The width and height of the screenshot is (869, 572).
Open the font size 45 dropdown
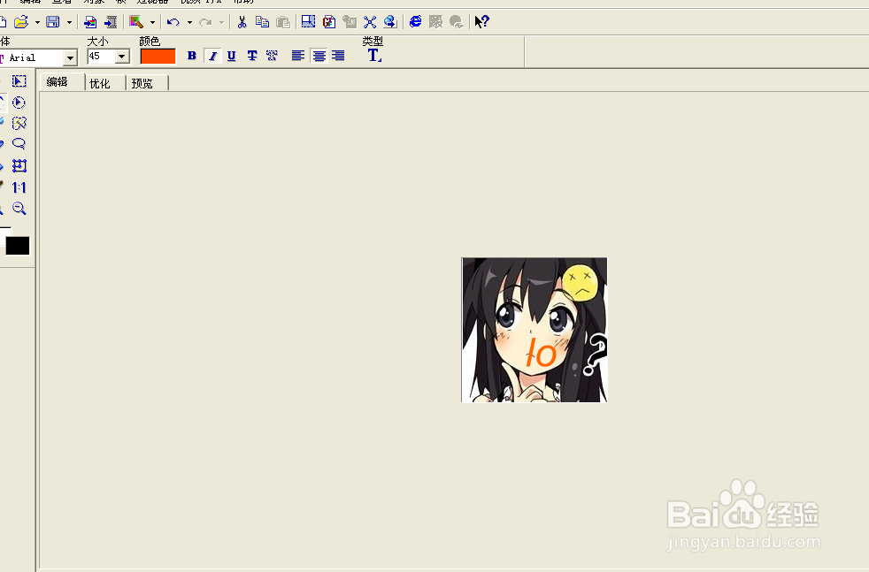[122, 57]
